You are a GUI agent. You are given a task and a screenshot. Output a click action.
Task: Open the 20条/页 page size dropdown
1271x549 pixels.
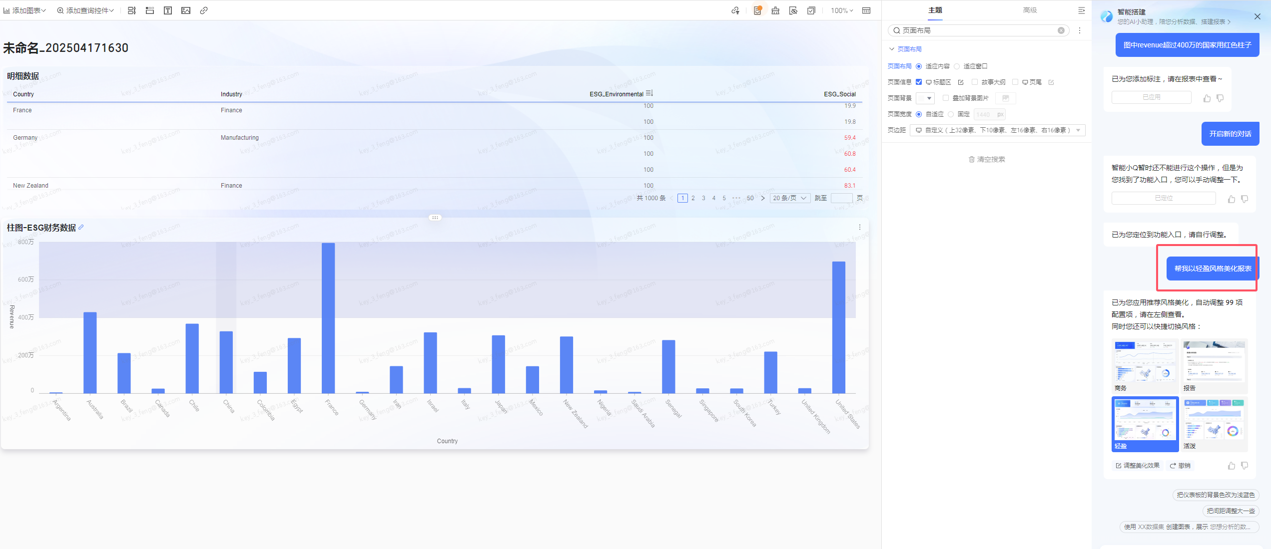790,198
